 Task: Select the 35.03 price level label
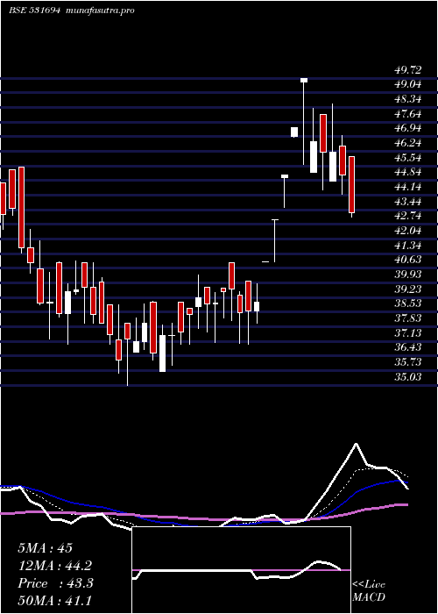[408, 377]
